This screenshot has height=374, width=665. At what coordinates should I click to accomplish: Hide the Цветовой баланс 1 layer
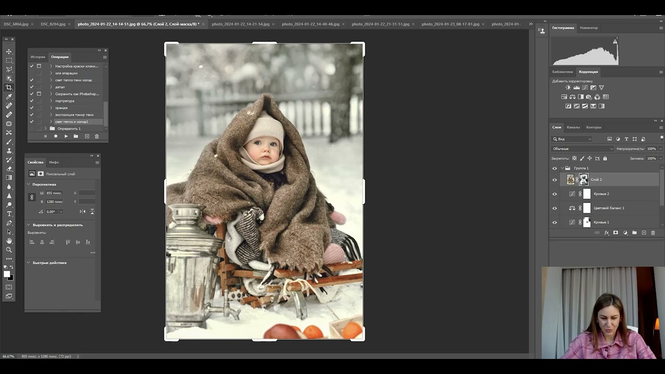[554, 208]
